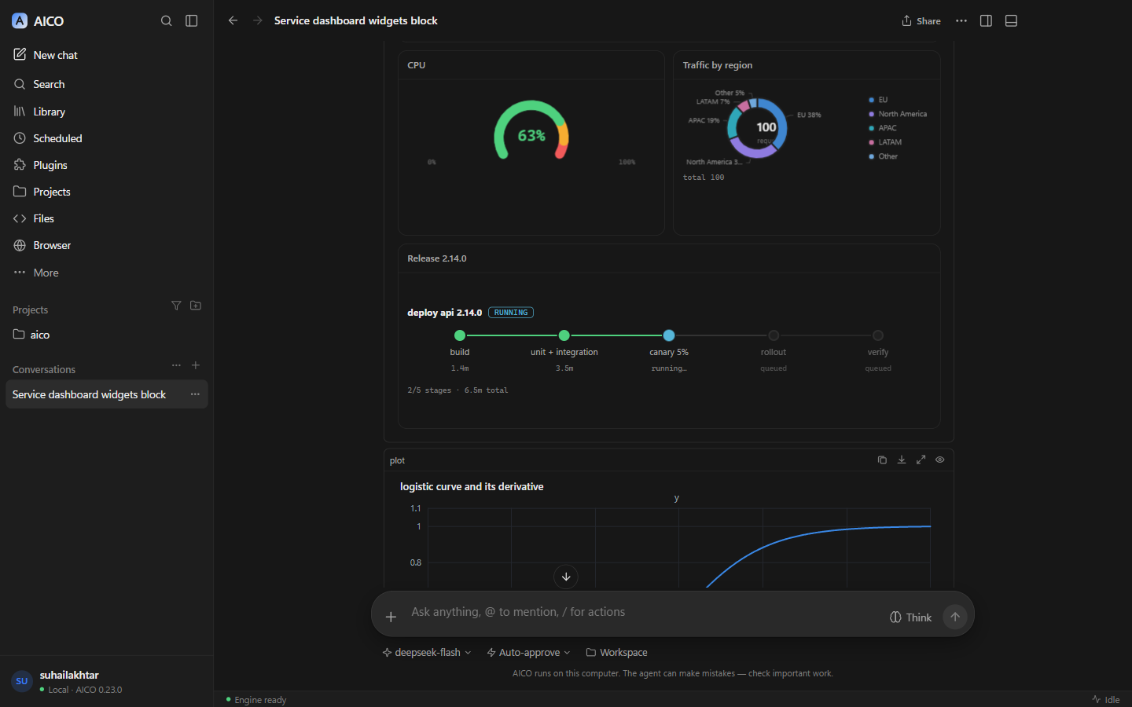Go back with the left arrow
This screenshot has height=707, width=1132.
click(233, 20)
